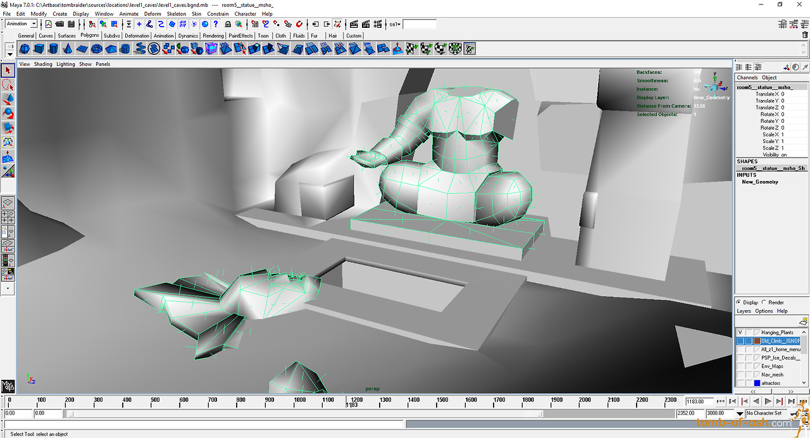Viewport: 810px width, 438px height.
Task: Open the Options menu in layer editor
Action: pos(764,311)
